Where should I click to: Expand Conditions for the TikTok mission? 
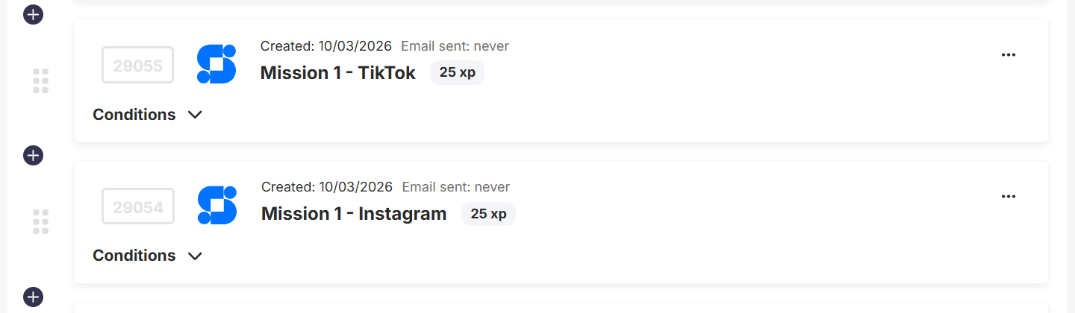pos(148,115)
